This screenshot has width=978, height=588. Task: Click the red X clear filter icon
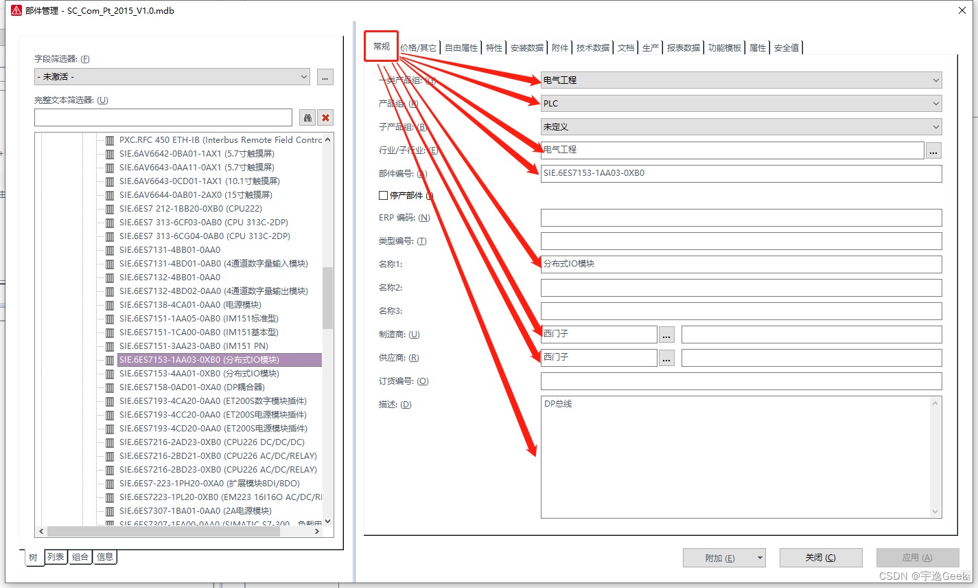[x=325, y=117]
